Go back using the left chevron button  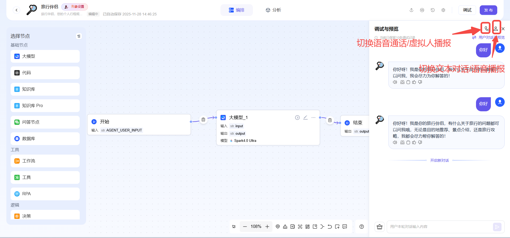point(16,10)
